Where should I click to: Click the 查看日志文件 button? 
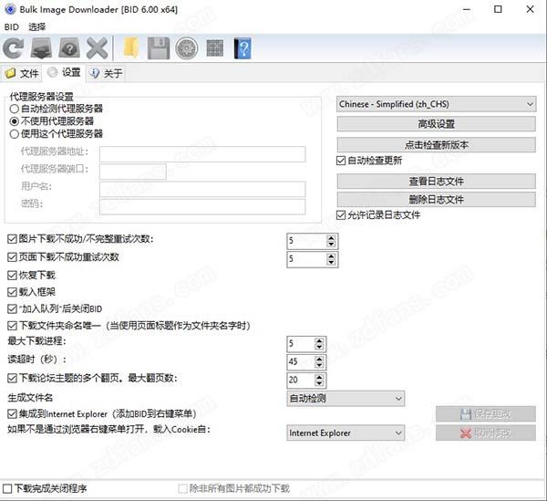point(436,182)
